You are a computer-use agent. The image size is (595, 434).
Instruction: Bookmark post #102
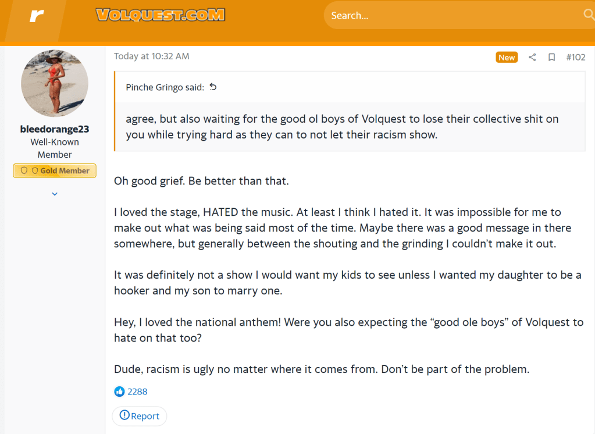coord(551,57)
